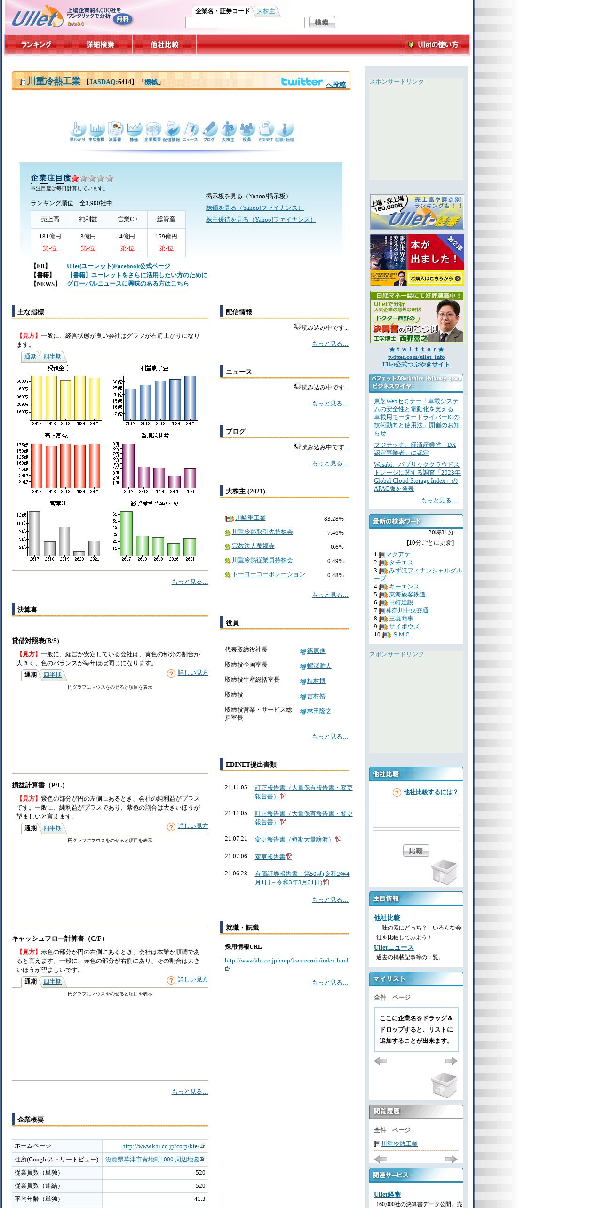
Task: Switch 損益計算書 to 四半期 tab
Action: 52,828
